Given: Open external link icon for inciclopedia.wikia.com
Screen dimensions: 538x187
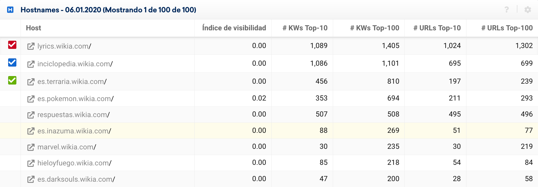Looking at the screenshot, I should 31,64.
